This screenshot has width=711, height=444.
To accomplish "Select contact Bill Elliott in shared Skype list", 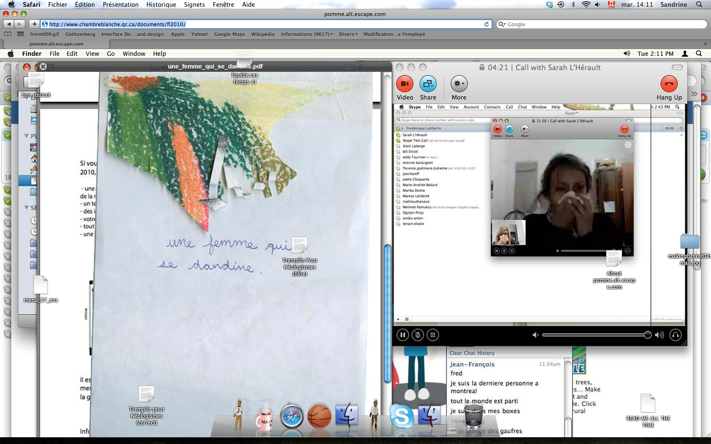I will pyautogui.click(x=410, y=151).
